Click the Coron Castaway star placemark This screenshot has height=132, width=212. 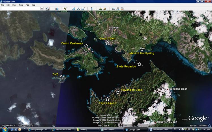(86, 46)
